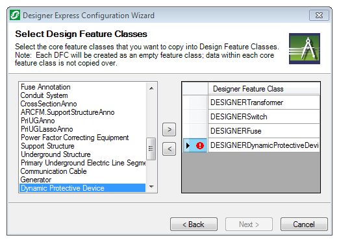Select Fuse Annotation in the list
The height and width of the screenshot is (242, 339).
coord(82,87)
